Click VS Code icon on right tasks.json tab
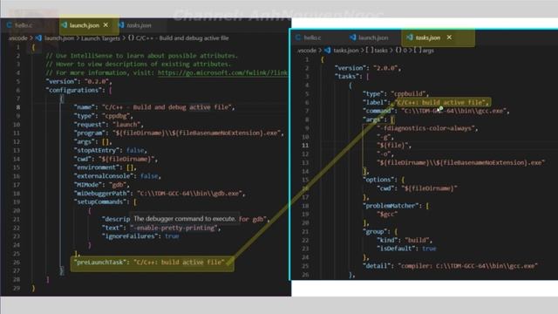Viewport: 558px width, 314px height. click(410, 37)
